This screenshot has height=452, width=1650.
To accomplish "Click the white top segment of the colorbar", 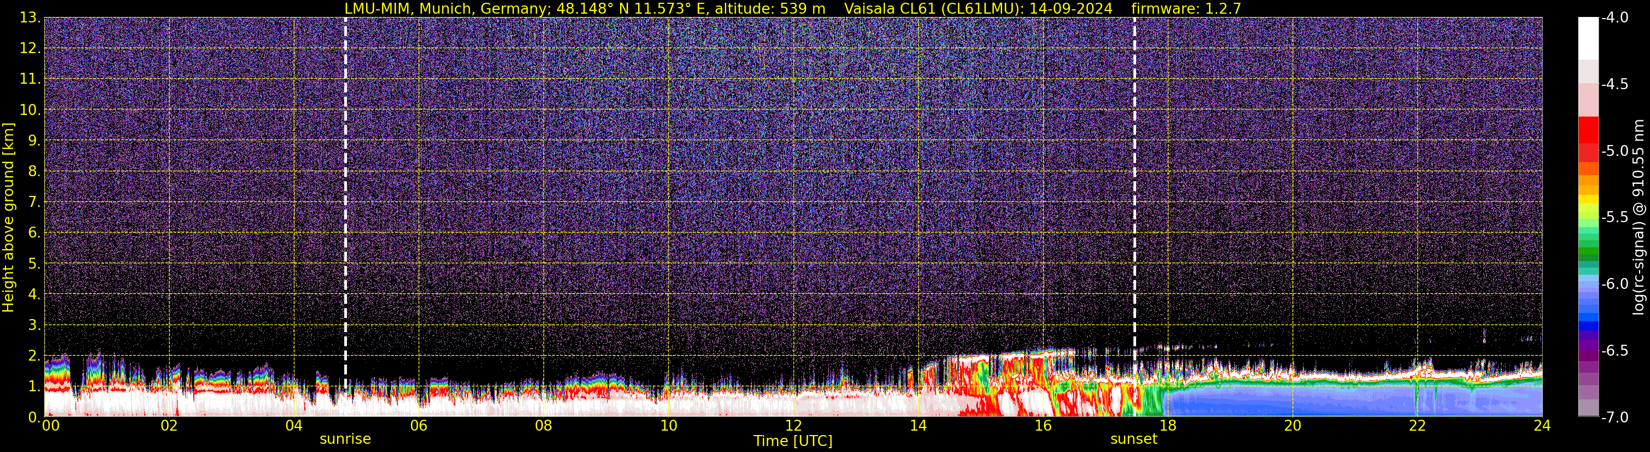I will click(x=1589, y=38).
